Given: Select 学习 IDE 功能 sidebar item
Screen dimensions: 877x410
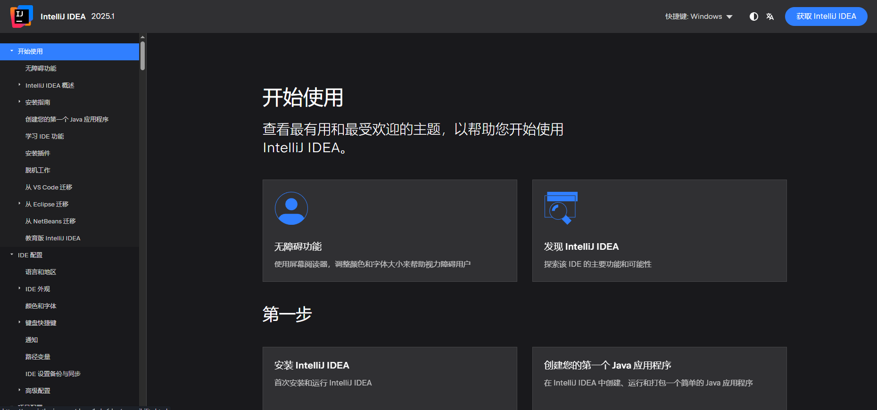Looking at the screenshot, I should point(45,136).
